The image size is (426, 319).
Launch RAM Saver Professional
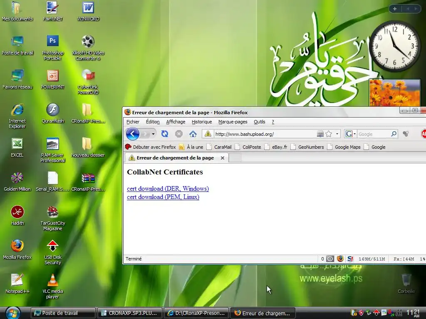(x=52, y=150)
